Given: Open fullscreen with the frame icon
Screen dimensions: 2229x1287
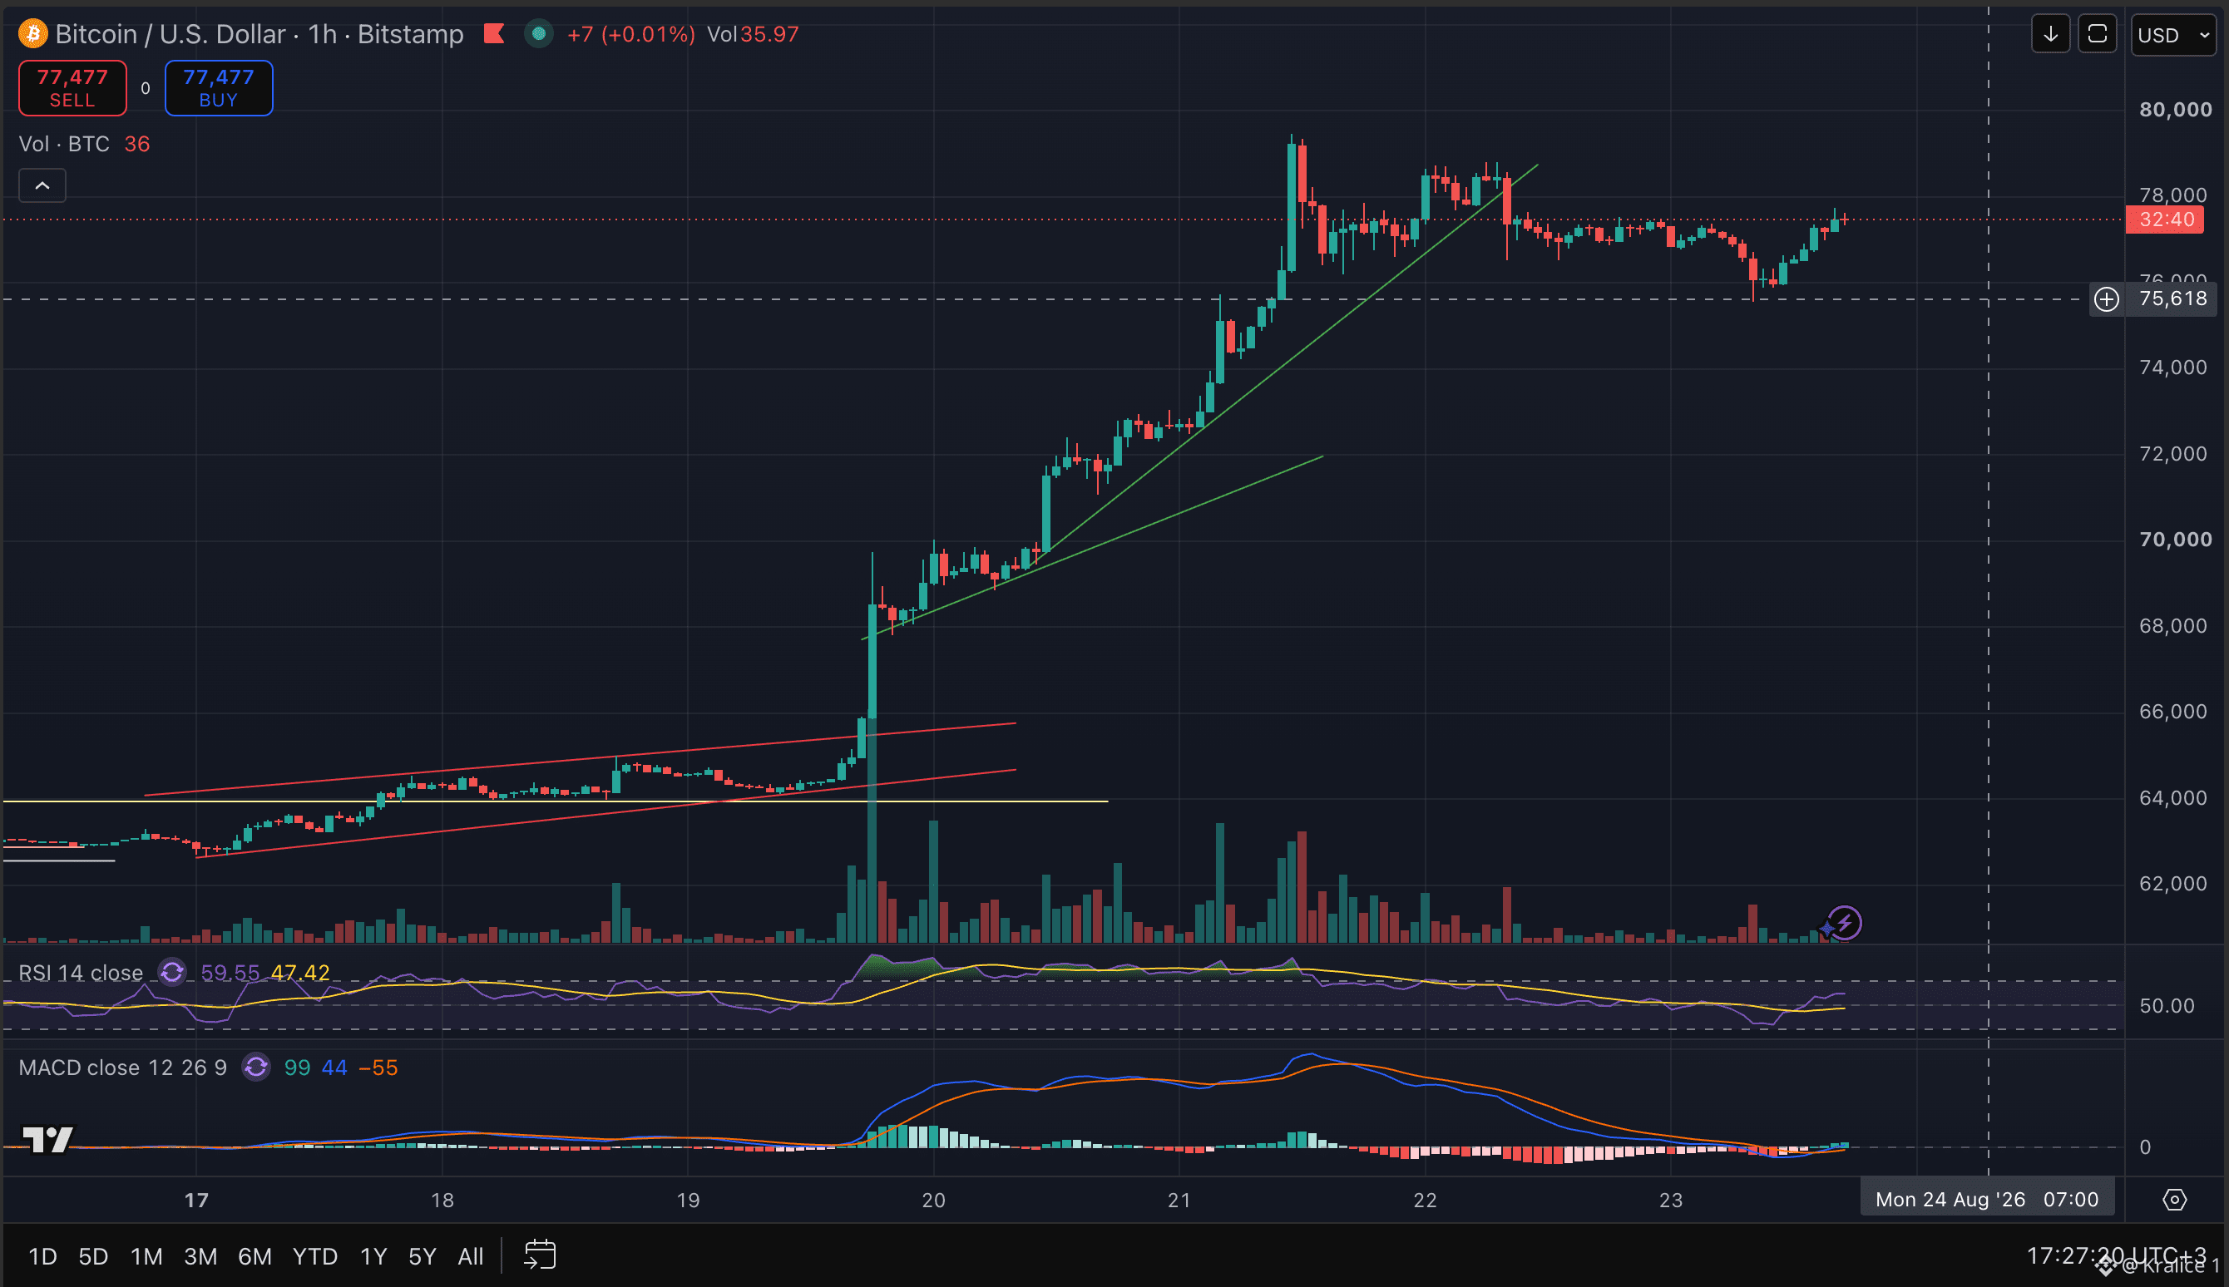Looking at the screenshot, I should click(2097, 34).
